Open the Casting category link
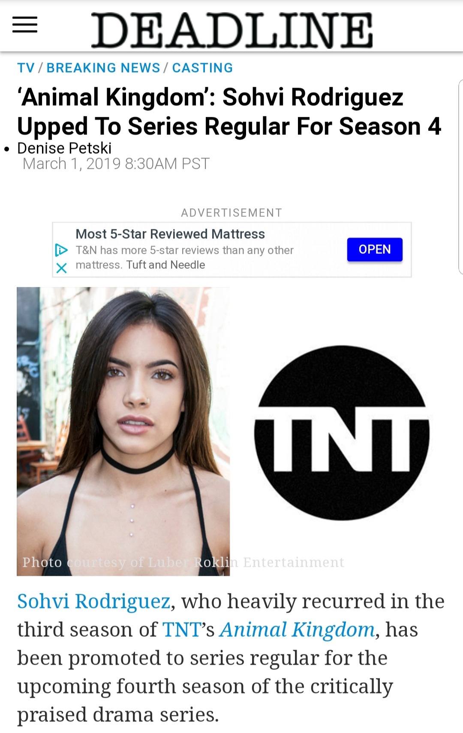 point(202,68)
